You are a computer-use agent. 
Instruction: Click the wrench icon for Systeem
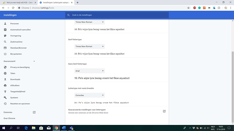pyautogui.click(x=5, y=98)
